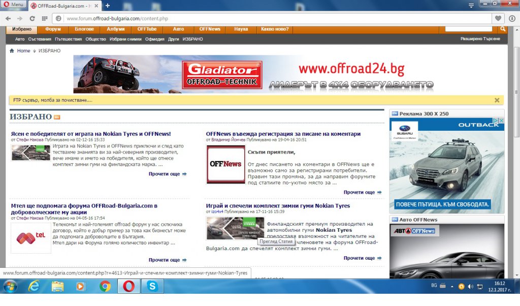Viewport: 520px width, 306px height.
Task: Open the Windows Start button
Action: point(10,286)
